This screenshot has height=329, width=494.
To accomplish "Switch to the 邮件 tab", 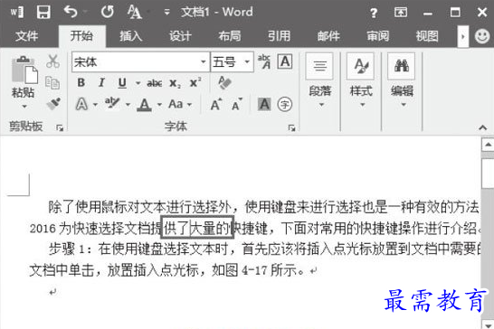I will [x=328, y=36].
